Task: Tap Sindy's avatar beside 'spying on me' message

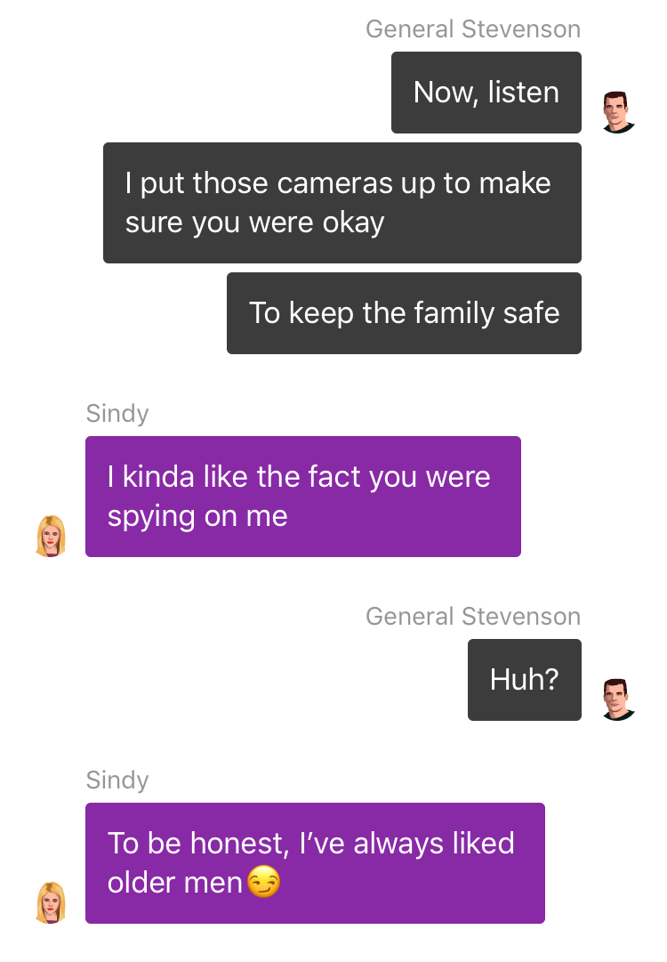Action: [52, 537]
